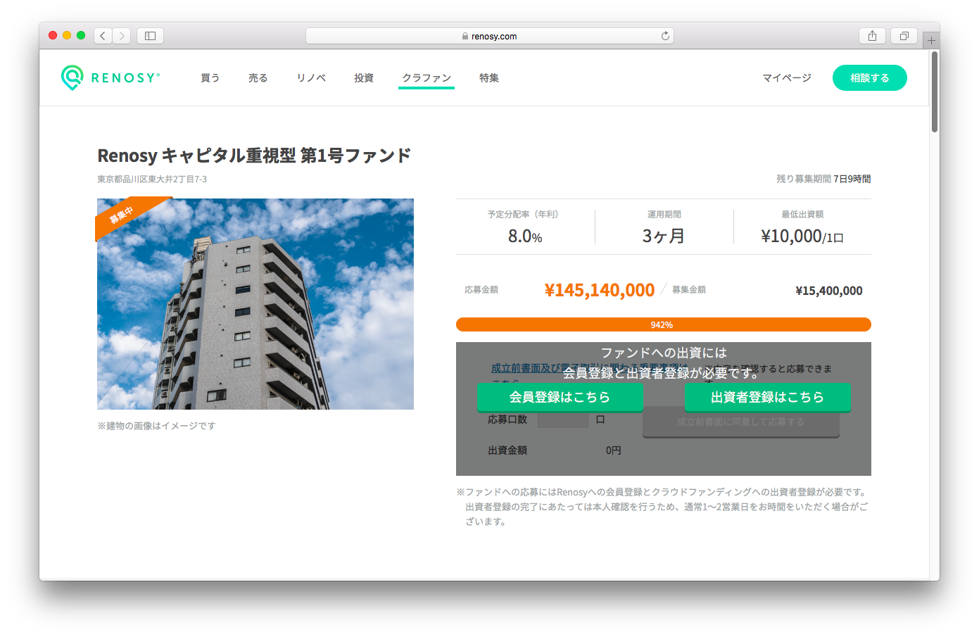Click the ¥145,140,000 応募金額 figure
The height and width of the screenshot is (637, 979).
click(600, 290)
